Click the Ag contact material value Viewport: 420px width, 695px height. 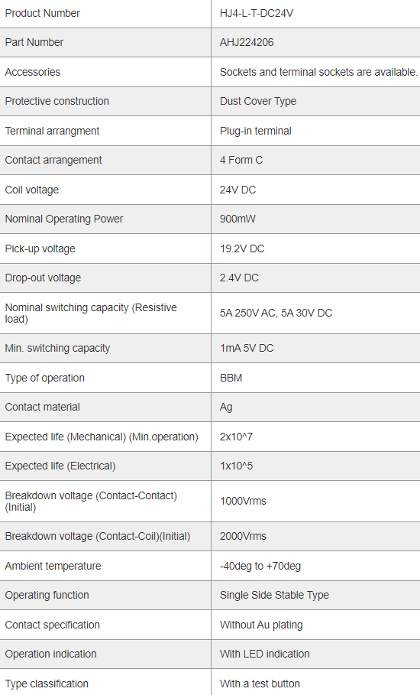[226, 408]
